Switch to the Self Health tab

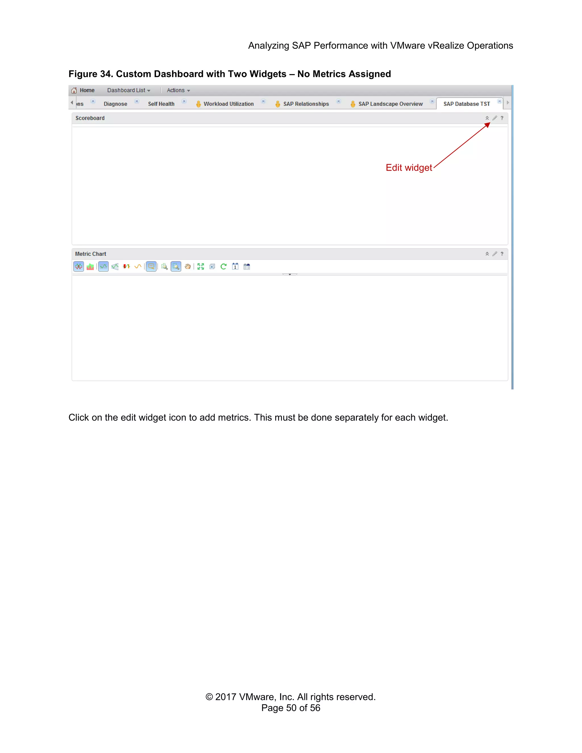(161, 104)
